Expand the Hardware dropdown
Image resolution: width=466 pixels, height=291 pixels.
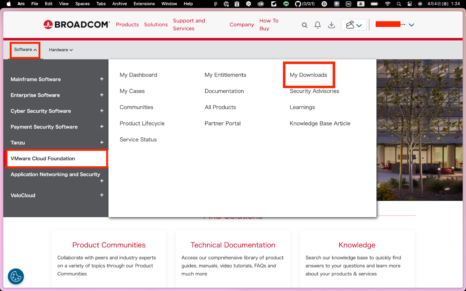[x=61, y=50]
